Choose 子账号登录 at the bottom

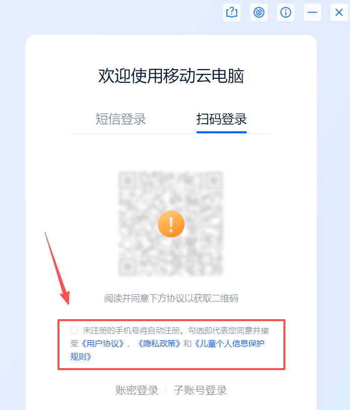(x=200, y=390)
